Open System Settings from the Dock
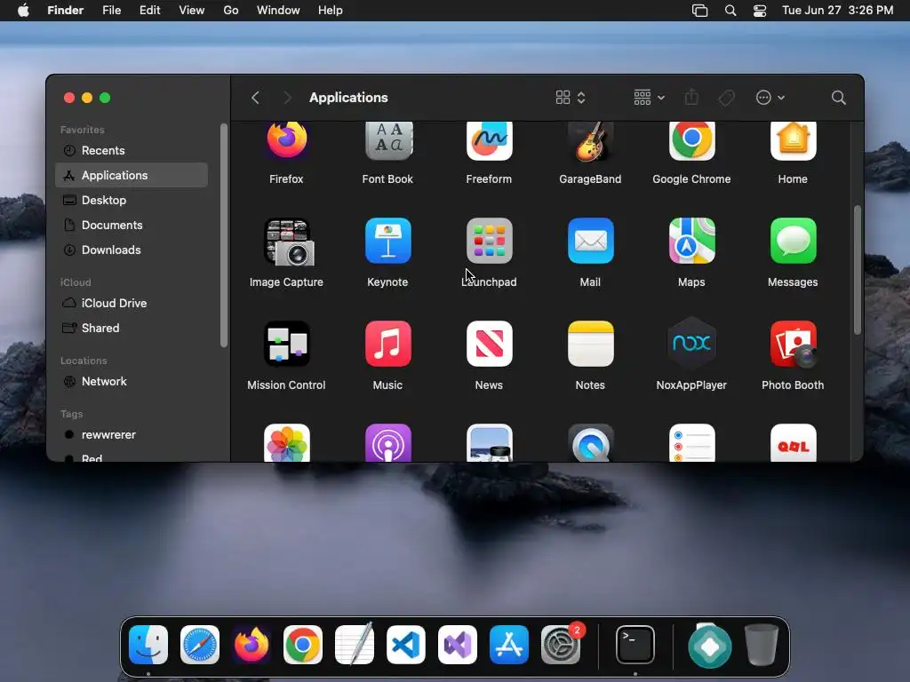The width and height of the screenshot is (910, 682). tap(561, 645)
